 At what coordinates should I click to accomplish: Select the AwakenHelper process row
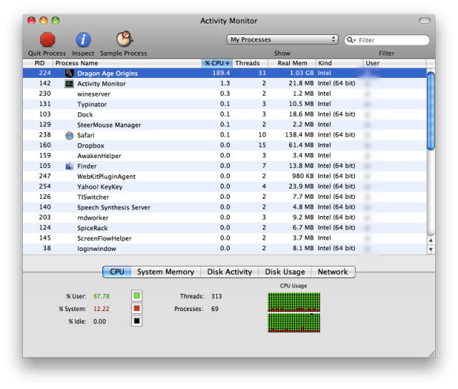(225, 156)
